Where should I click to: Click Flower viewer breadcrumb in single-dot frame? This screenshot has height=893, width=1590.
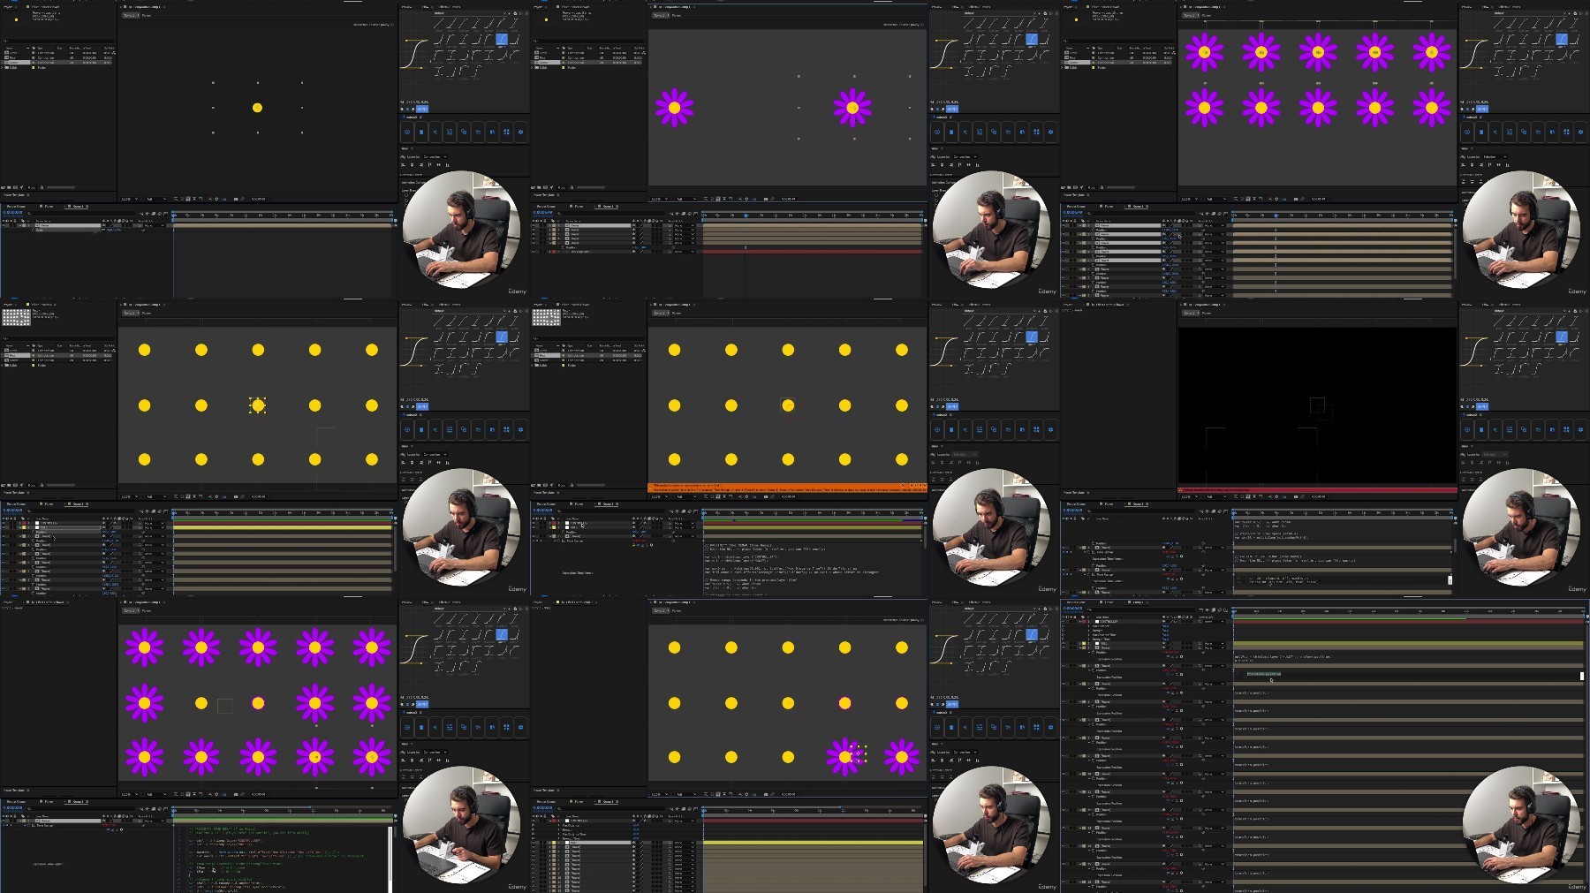(148, 16)
